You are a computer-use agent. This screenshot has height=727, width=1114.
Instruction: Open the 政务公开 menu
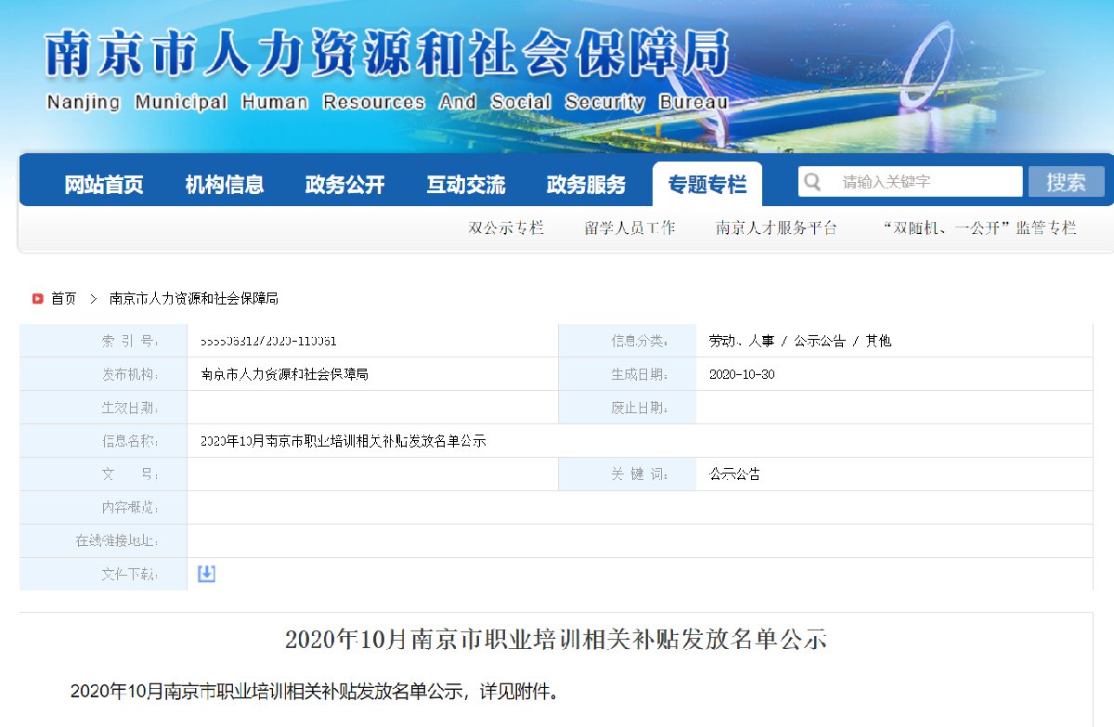[344, 185]
